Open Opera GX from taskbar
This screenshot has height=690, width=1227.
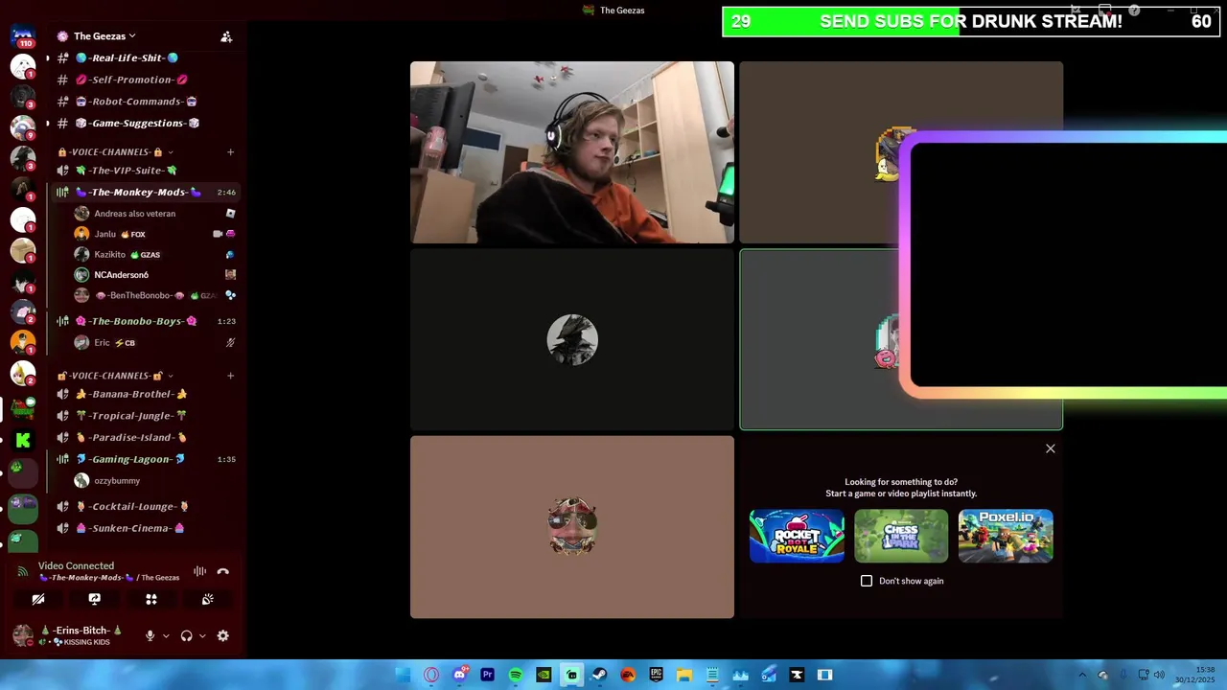click(x=431, y=675)
